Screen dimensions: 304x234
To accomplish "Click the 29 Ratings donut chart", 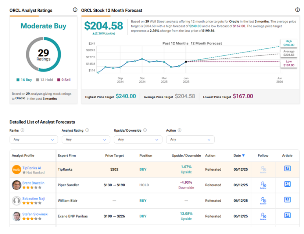I will (43, 54).
